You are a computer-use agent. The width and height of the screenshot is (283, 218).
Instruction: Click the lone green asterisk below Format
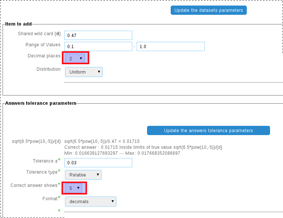[59, 210]
